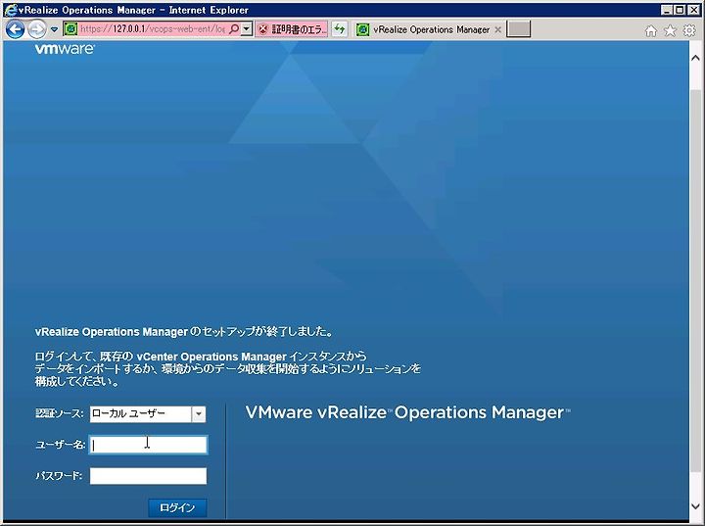
Task: Click the ユーザー名 input field
Action: (x=149, y=445)
